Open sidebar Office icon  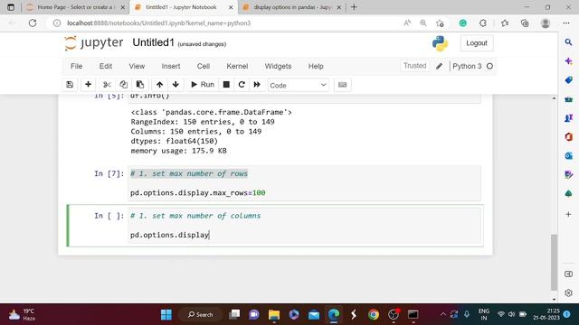[x=568, y=136]
